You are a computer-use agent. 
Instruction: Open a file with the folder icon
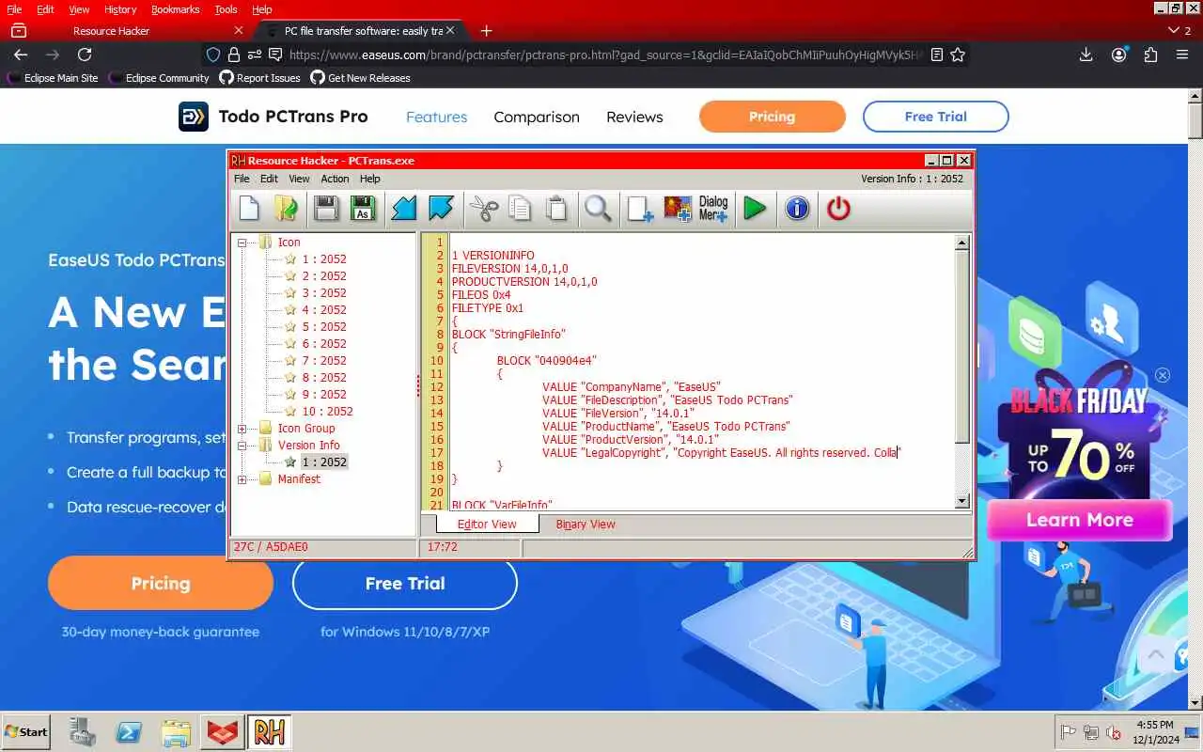click(287, 208)
